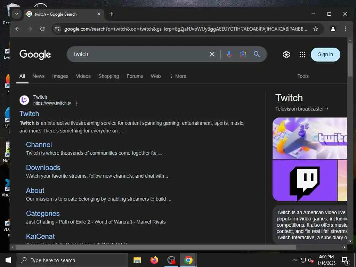Open the Twitch keyboard banner image
Image resolution: width=356 pixels, height=267 pixels.
[310, 138]
